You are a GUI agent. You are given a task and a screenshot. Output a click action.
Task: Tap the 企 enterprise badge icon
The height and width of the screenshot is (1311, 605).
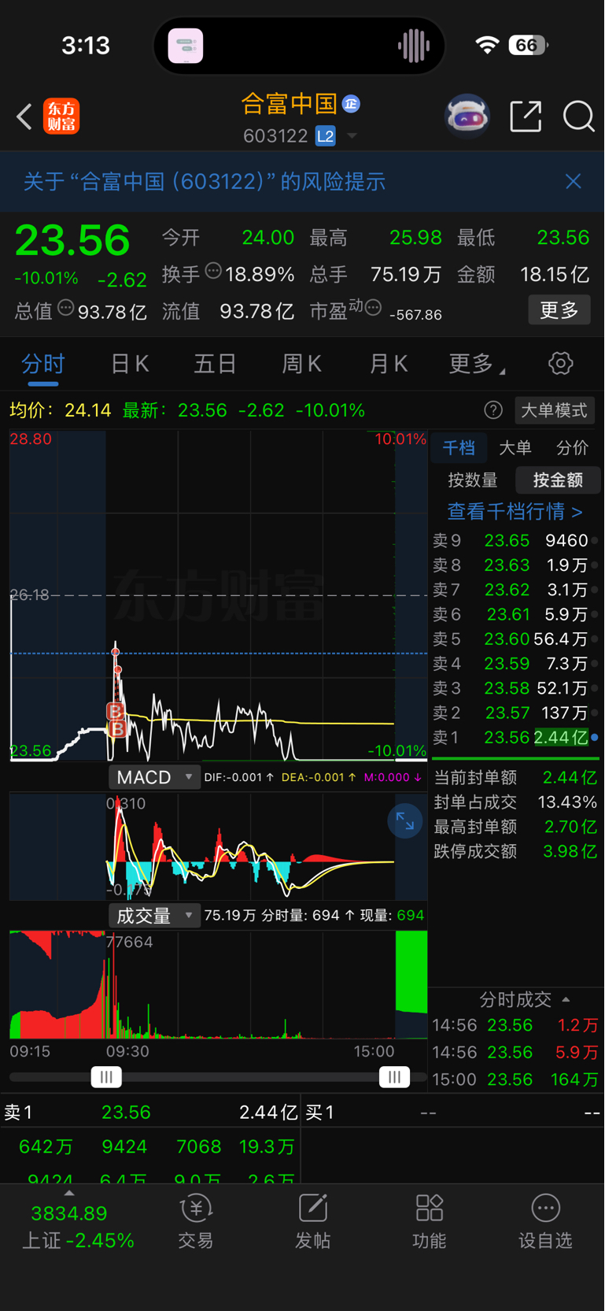(351, 103)
